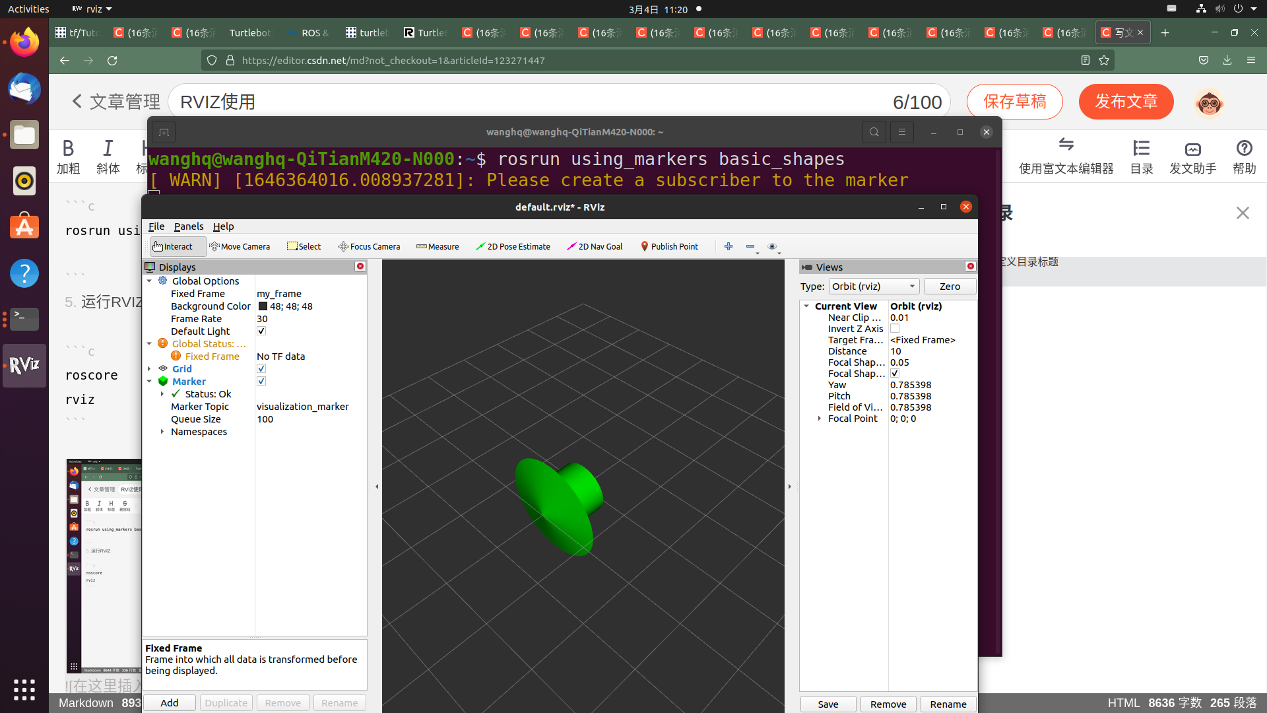
Task: Click the 2D Pose Estimate tool
Action: (x=513, y=246)
